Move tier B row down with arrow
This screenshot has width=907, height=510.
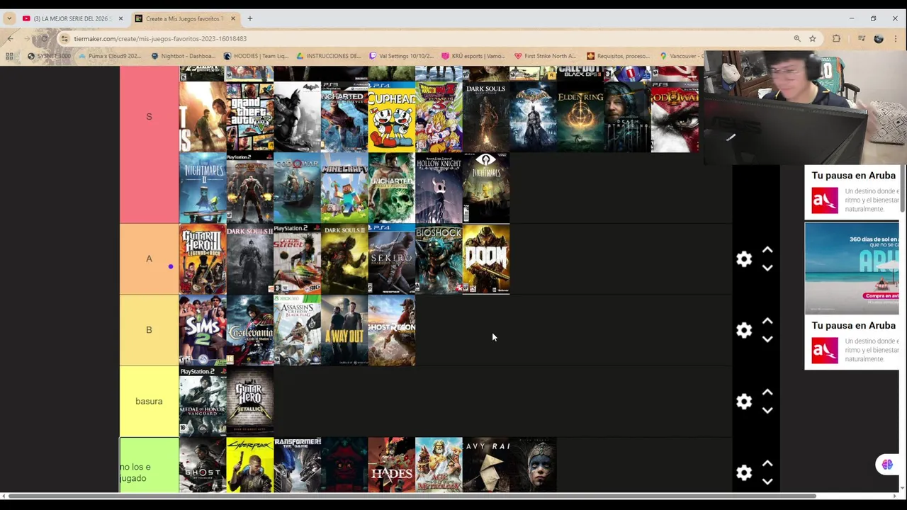coord(767,339)
